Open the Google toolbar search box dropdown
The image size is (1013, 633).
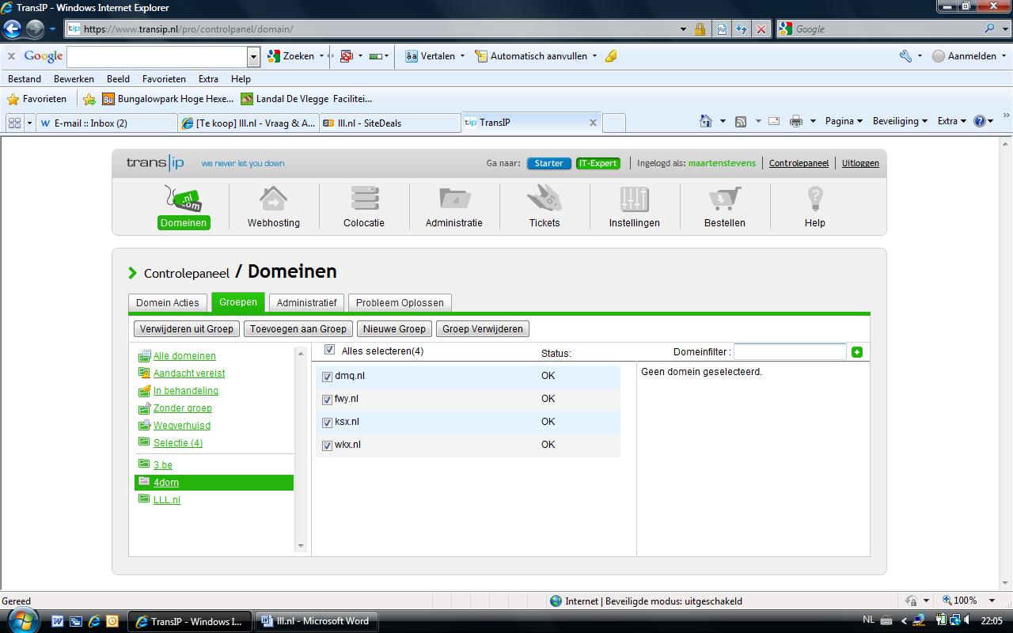253,56
